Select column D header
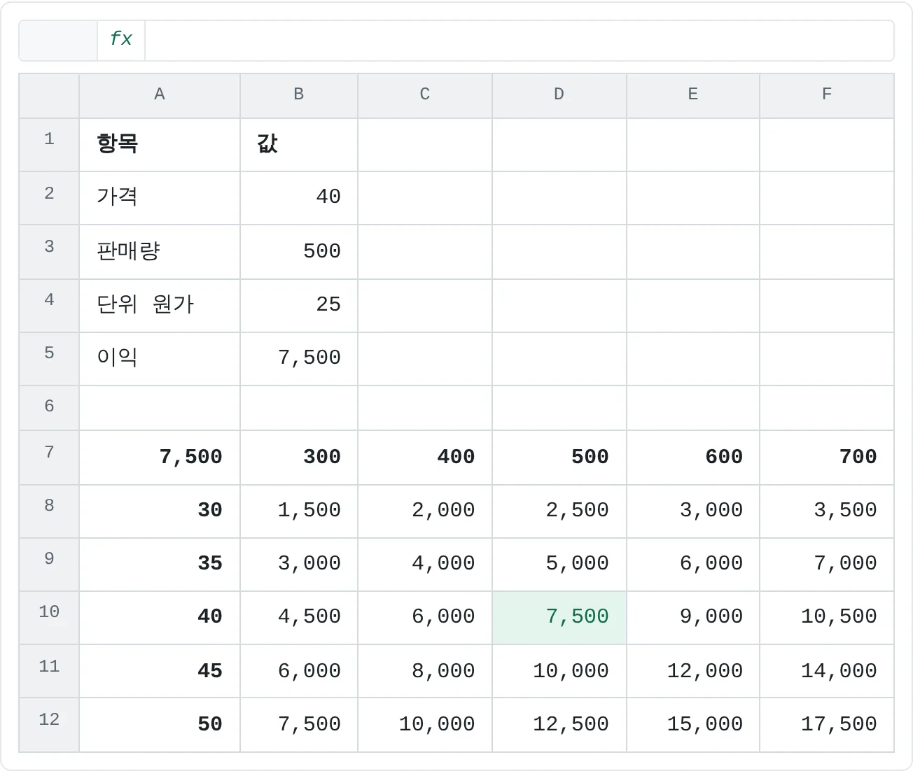The width and height of the screenshot is (913, 771). [559, 95]
